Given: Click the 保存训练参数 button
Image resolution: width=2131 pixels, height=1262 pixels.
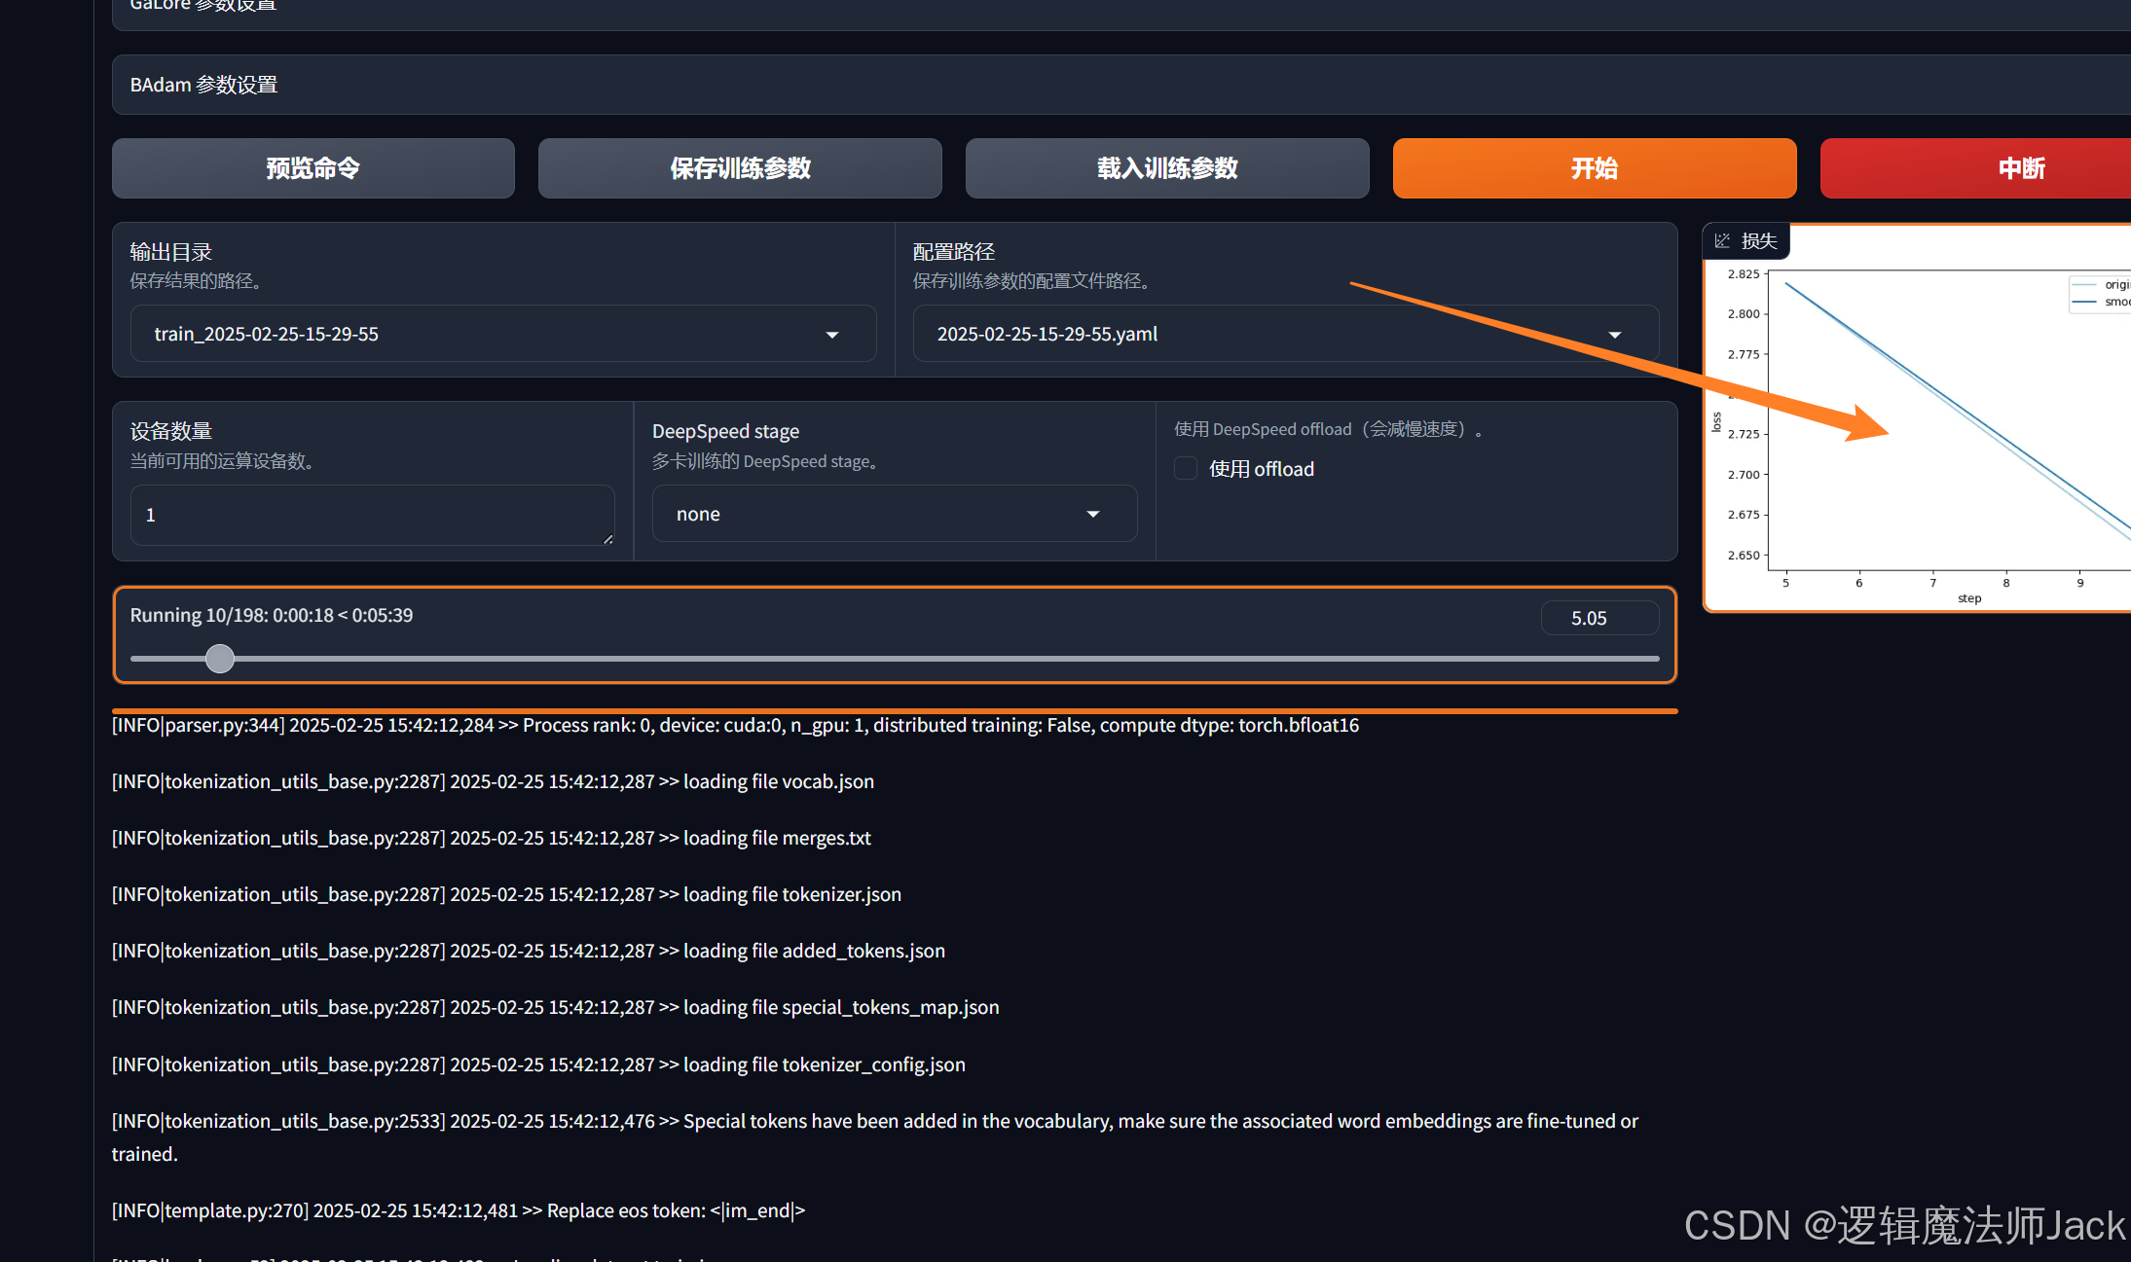Looking at the screenshot, I should [x=740, y=168].
